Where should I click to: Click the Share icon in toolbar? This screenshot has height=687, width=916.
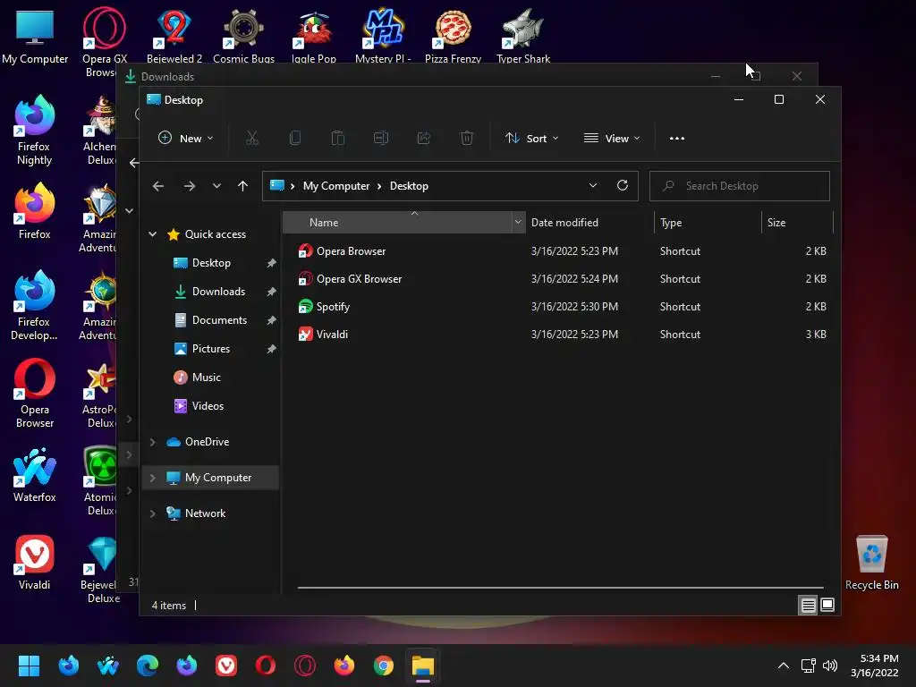pos(423,139)
